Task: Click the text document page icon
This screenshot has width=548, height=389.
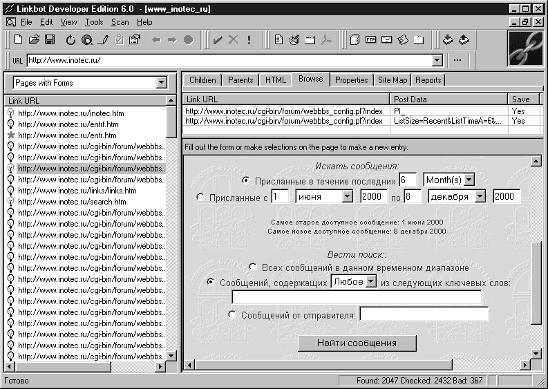Action: (x=278, y=40)
